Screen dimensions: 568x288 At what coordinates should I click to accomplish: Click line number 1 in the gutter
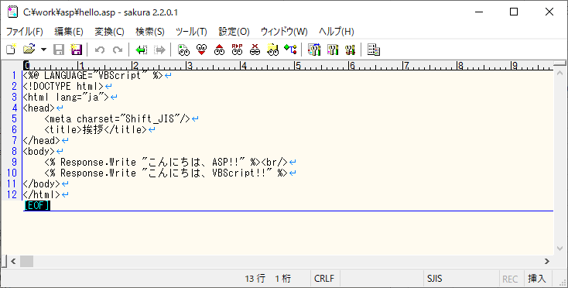click(x=15, y=76)
